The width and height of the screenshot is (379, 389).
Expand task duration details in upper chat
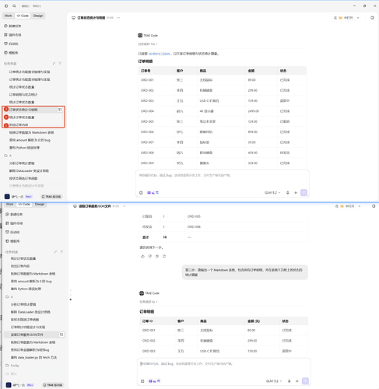pyautogui.click(x=148, y=44)
